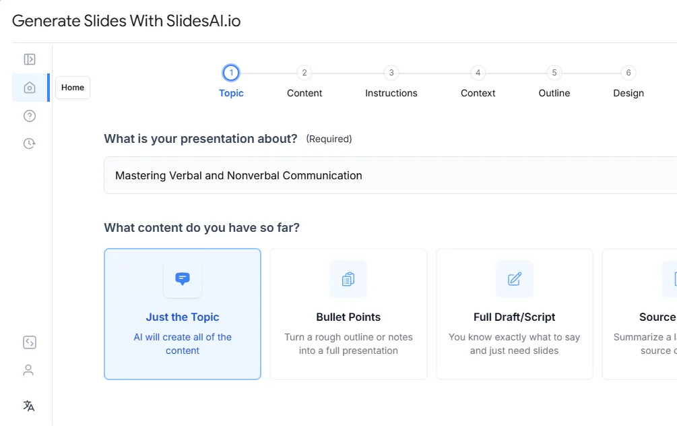Choose the Bullet Points content option
The image size is (677, 432).
tap(348, 314)
